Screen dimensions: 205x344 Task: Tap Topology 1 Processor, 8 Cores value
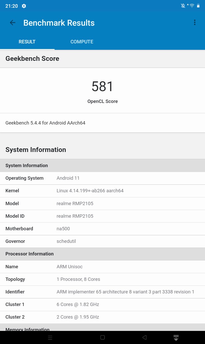[78, 279]
